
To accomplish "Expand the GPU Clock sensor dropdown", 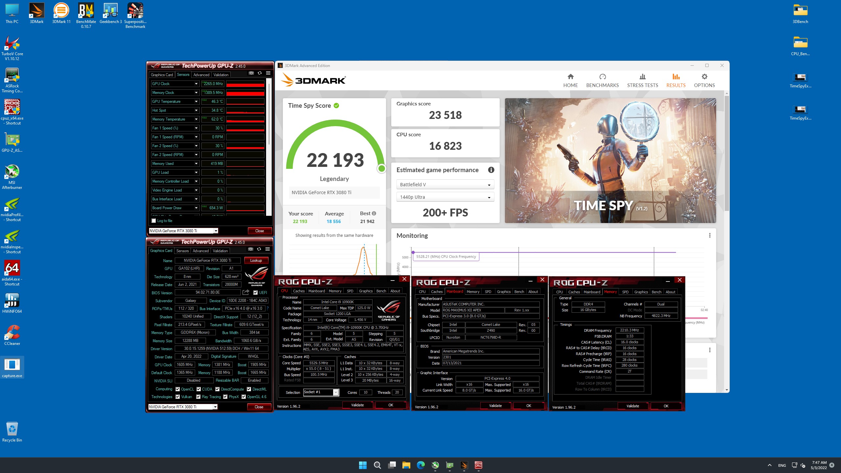I will [x=196, y=84].
